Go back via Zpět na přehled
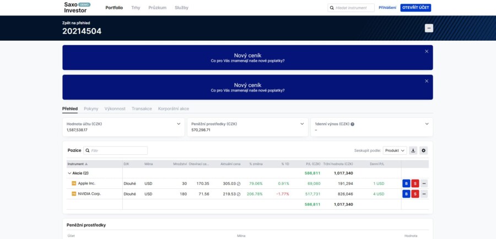Viewport: 496px width, 239px height. pyautogui.click(x=76, y=23)
